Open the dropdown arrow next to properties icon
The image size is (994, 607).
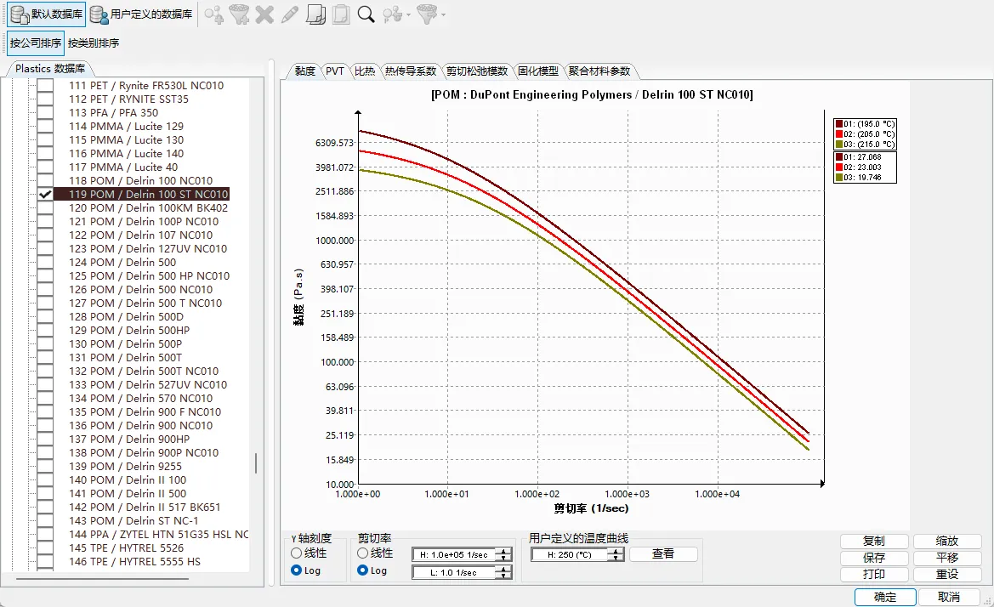coord(408,14)
